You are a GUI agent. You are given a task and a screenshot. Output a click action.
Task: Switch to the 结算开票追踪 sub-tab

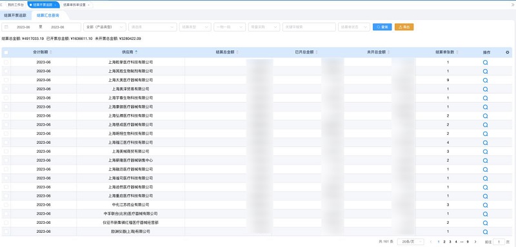pyautogui.click(x=15, y=15)
